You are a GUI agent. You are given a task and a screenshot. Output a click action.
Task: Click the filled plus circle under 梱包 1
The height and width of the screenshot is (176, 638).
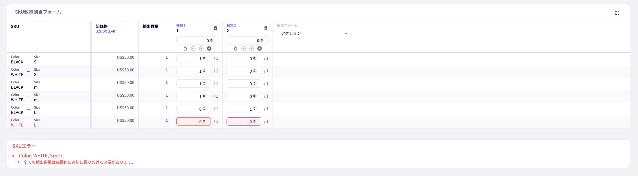click(209, 48)
